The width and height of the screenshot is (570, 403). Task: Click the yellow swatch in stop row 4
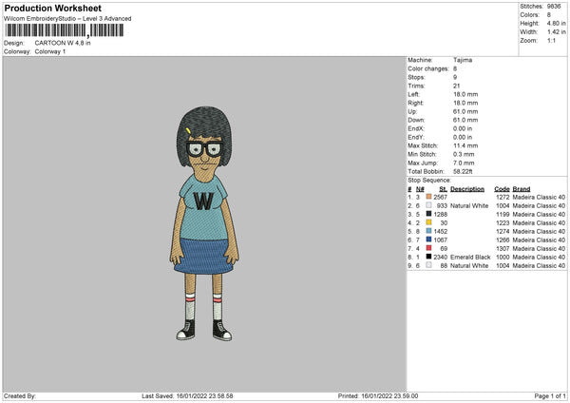click(x=428, y=222)
